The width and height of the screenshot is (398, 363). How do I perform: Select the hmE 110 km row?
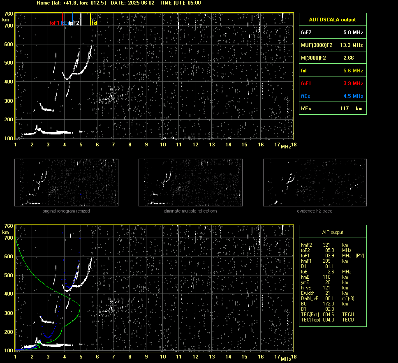pos(325,277)
